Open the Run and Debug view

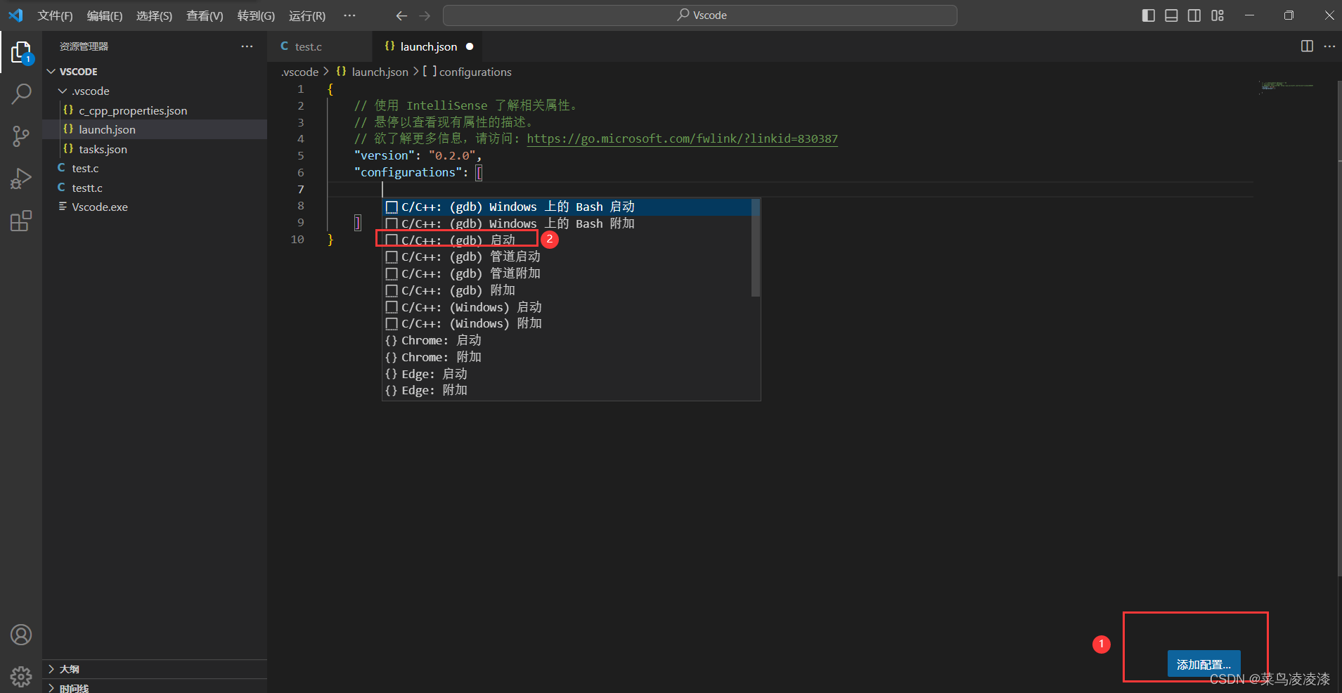pyautogui.click(x=21, y=179)
